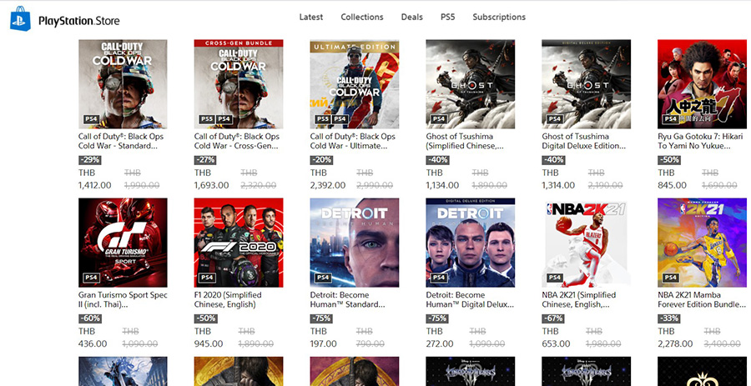
Task: Click the -29% discount badge
Action: [x=89, y=160]
